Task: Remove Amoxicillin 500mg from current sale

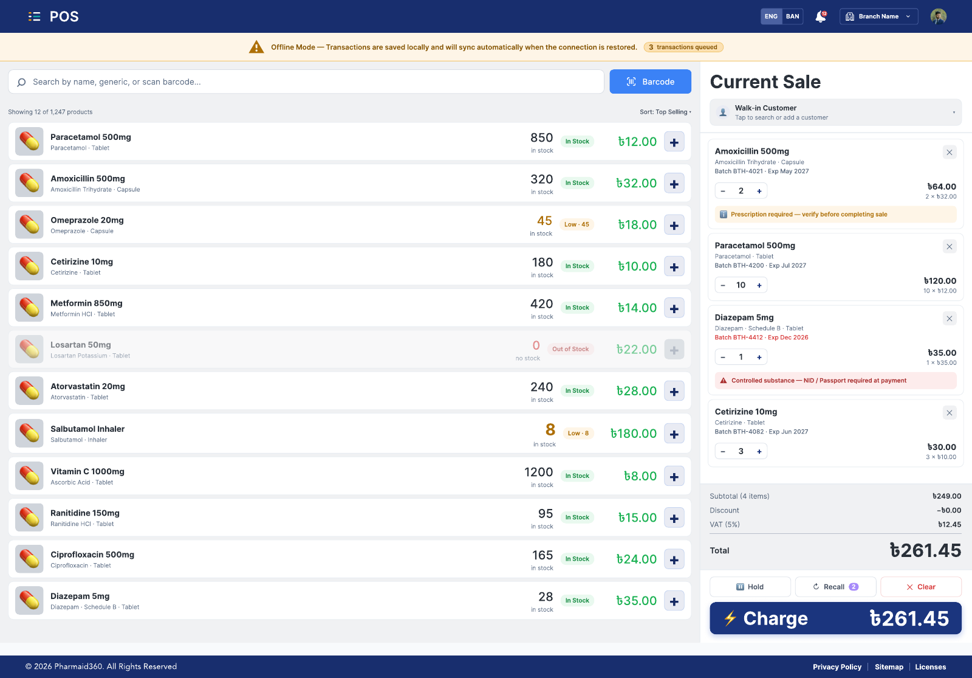Action: click(x=949, y=152)
